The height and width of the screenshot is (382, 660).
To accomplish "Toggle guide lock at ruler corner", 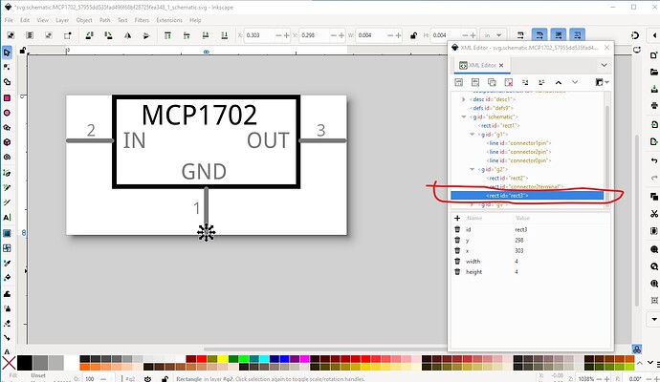I will click(x=23, y=51).
